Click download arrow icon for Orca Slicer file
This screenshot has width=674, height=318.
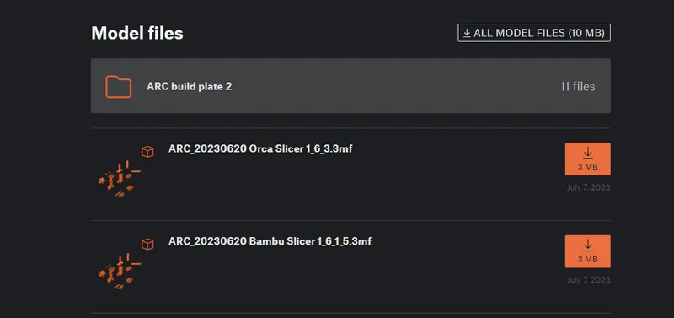(587, 153)
